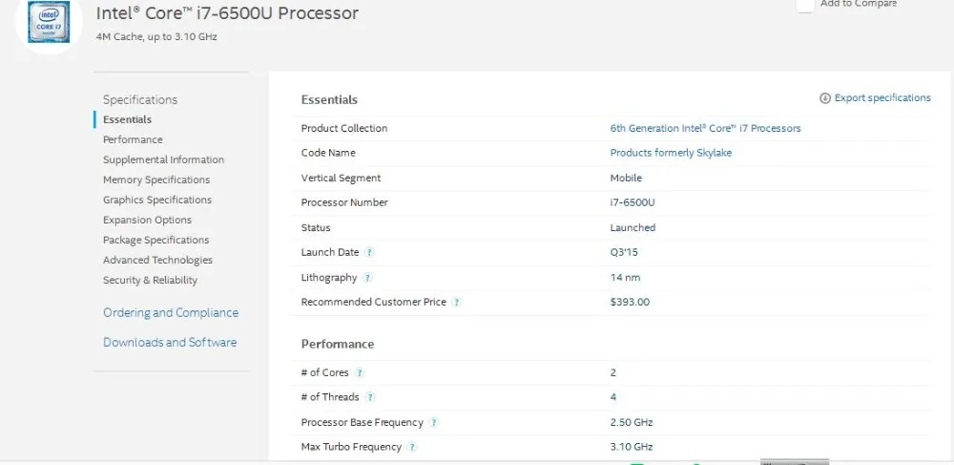Open Processor Base Frequency help icon

pyautogui.click(x=433, y=422)
